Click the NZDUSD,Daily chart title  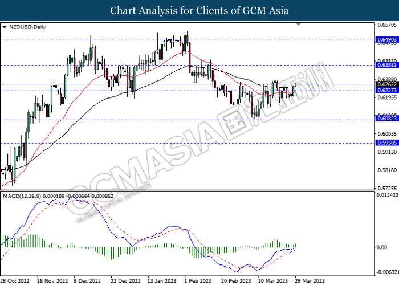click(x=27, y=27)
